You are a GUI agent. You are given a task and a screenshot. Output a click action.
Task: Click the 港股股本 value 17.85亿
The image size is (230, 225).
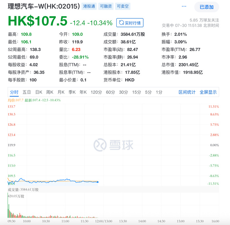click(x=132, y=72)
